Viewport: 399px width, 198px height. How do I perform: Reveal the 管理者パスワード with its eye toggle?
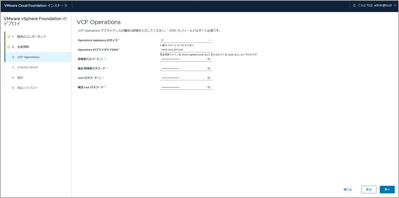click(x=209, y=59)
